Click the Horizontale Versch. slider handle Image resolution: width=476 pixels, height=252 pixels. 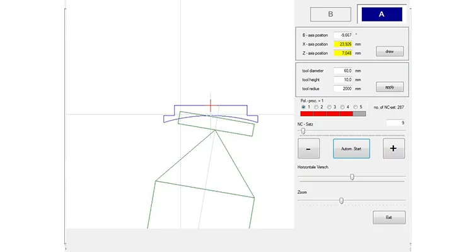click(352, 177)
